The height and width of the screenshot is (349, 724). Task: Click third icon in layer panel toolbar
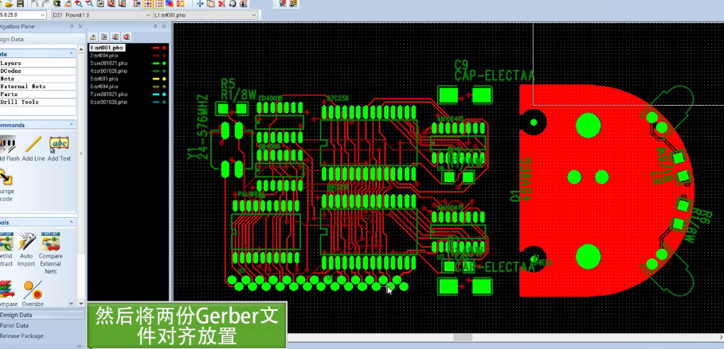point(115,37)
